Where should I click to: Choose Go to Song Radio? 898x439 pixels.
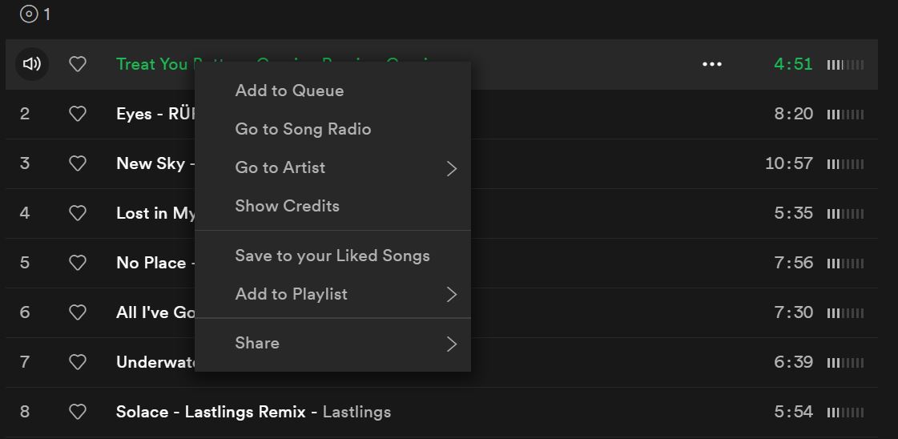click(332, 129)
